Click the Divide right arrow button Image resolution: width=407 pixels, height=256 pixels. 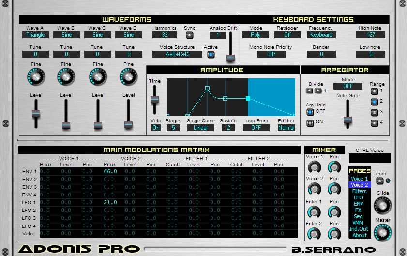coord(318,90)
